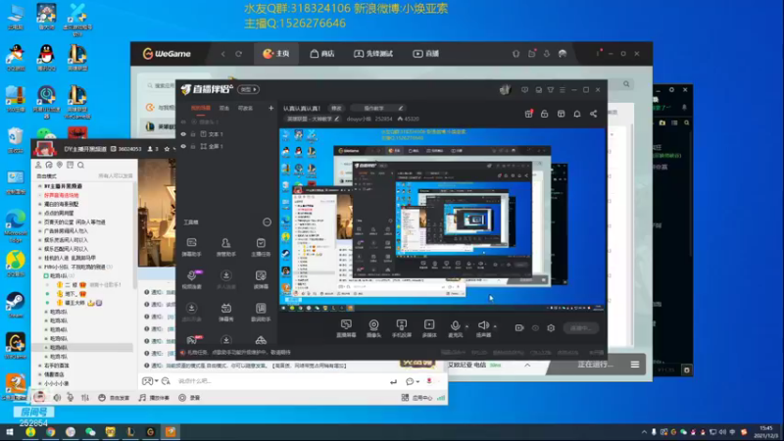Screen dimensions: 784x441
Task: Open Steam desktop shortcut
Action: point(16,305)
